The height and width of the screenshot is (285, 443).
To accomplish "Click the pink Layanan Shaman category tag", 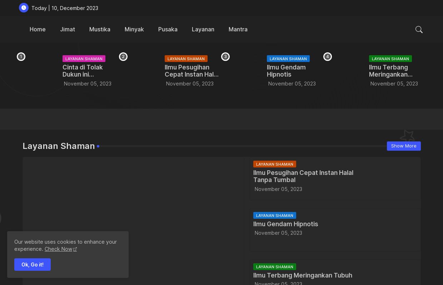I will pos(84,59).
